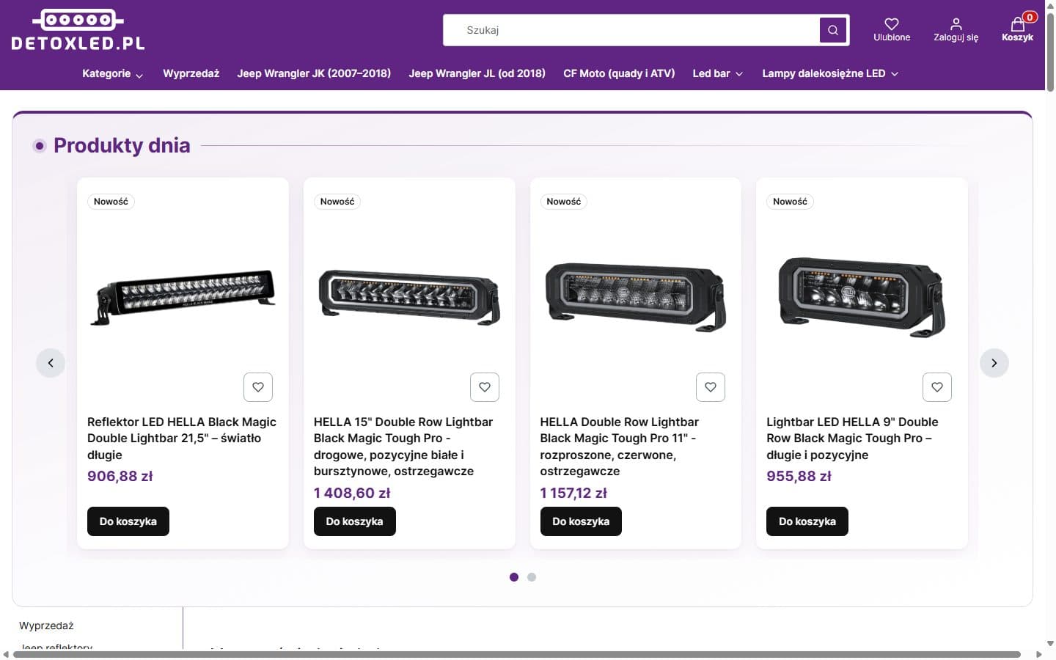Click the DETOXLED.PL logo
This screenshot has height=660, width=1056.
(78, 30)
